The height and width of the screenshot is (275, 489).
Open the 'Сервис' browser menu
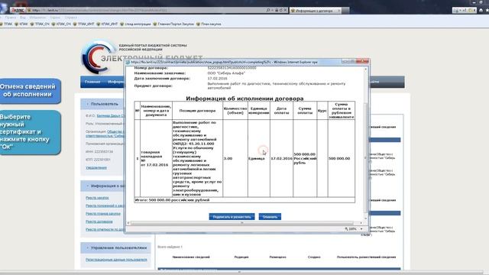click(55, 18)
